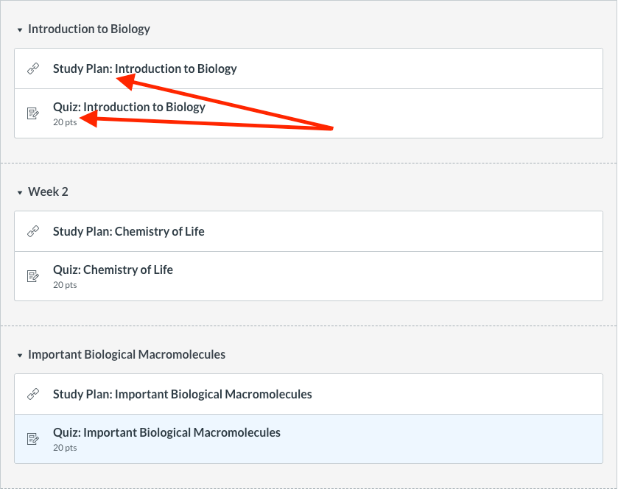618x489 pixels.
Task: Collapse the Week 2 module arrow
Action: (x=20, y=193)
